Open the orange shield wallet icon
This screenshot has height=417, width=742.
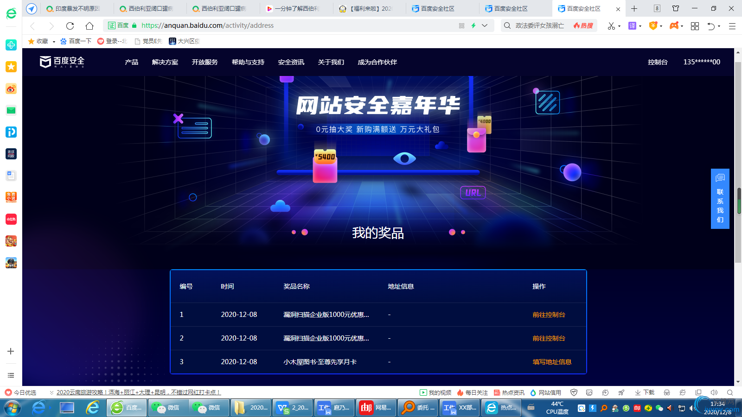click(653, 25)
